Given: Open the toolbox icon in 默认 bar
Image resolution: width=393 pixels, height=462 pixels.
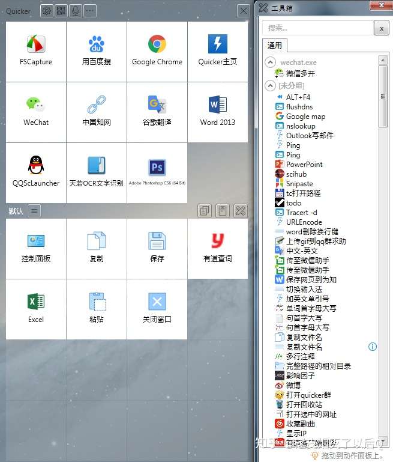Looking at the screenshot, I should point(241,211).
